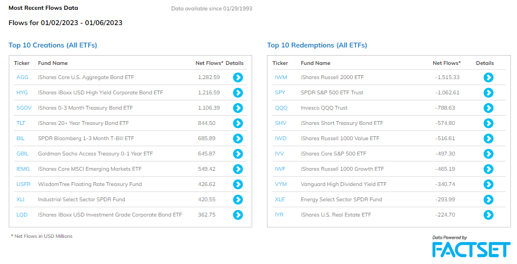Select the Energy Select Sector SPDR Fund name
The height and width of the screenshot is (264, 517).
(x=341, y=200)
